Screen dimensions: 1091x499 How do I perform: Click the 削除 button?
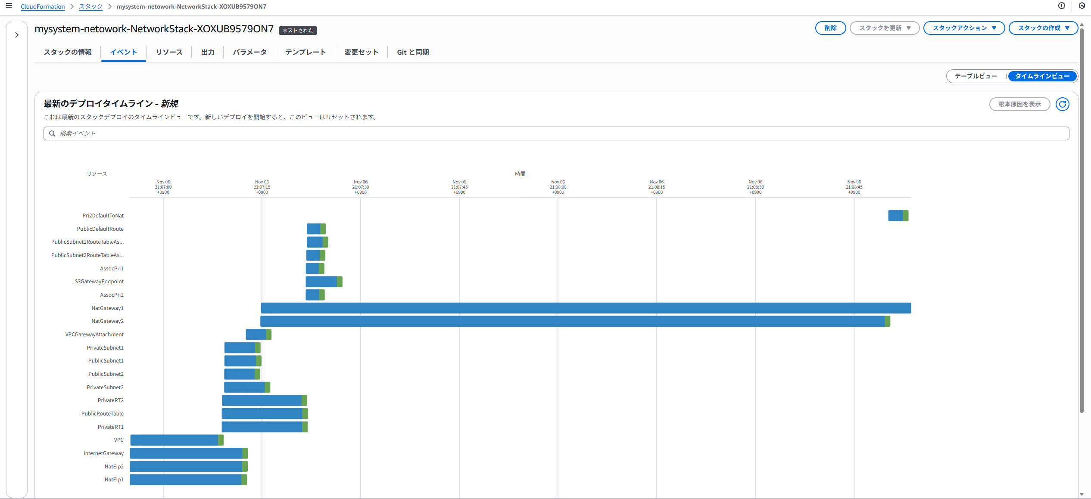click(830, 28)
